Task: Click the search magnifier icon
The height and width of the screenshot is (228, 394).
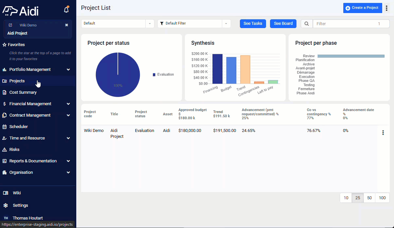Action: point(307,24)
